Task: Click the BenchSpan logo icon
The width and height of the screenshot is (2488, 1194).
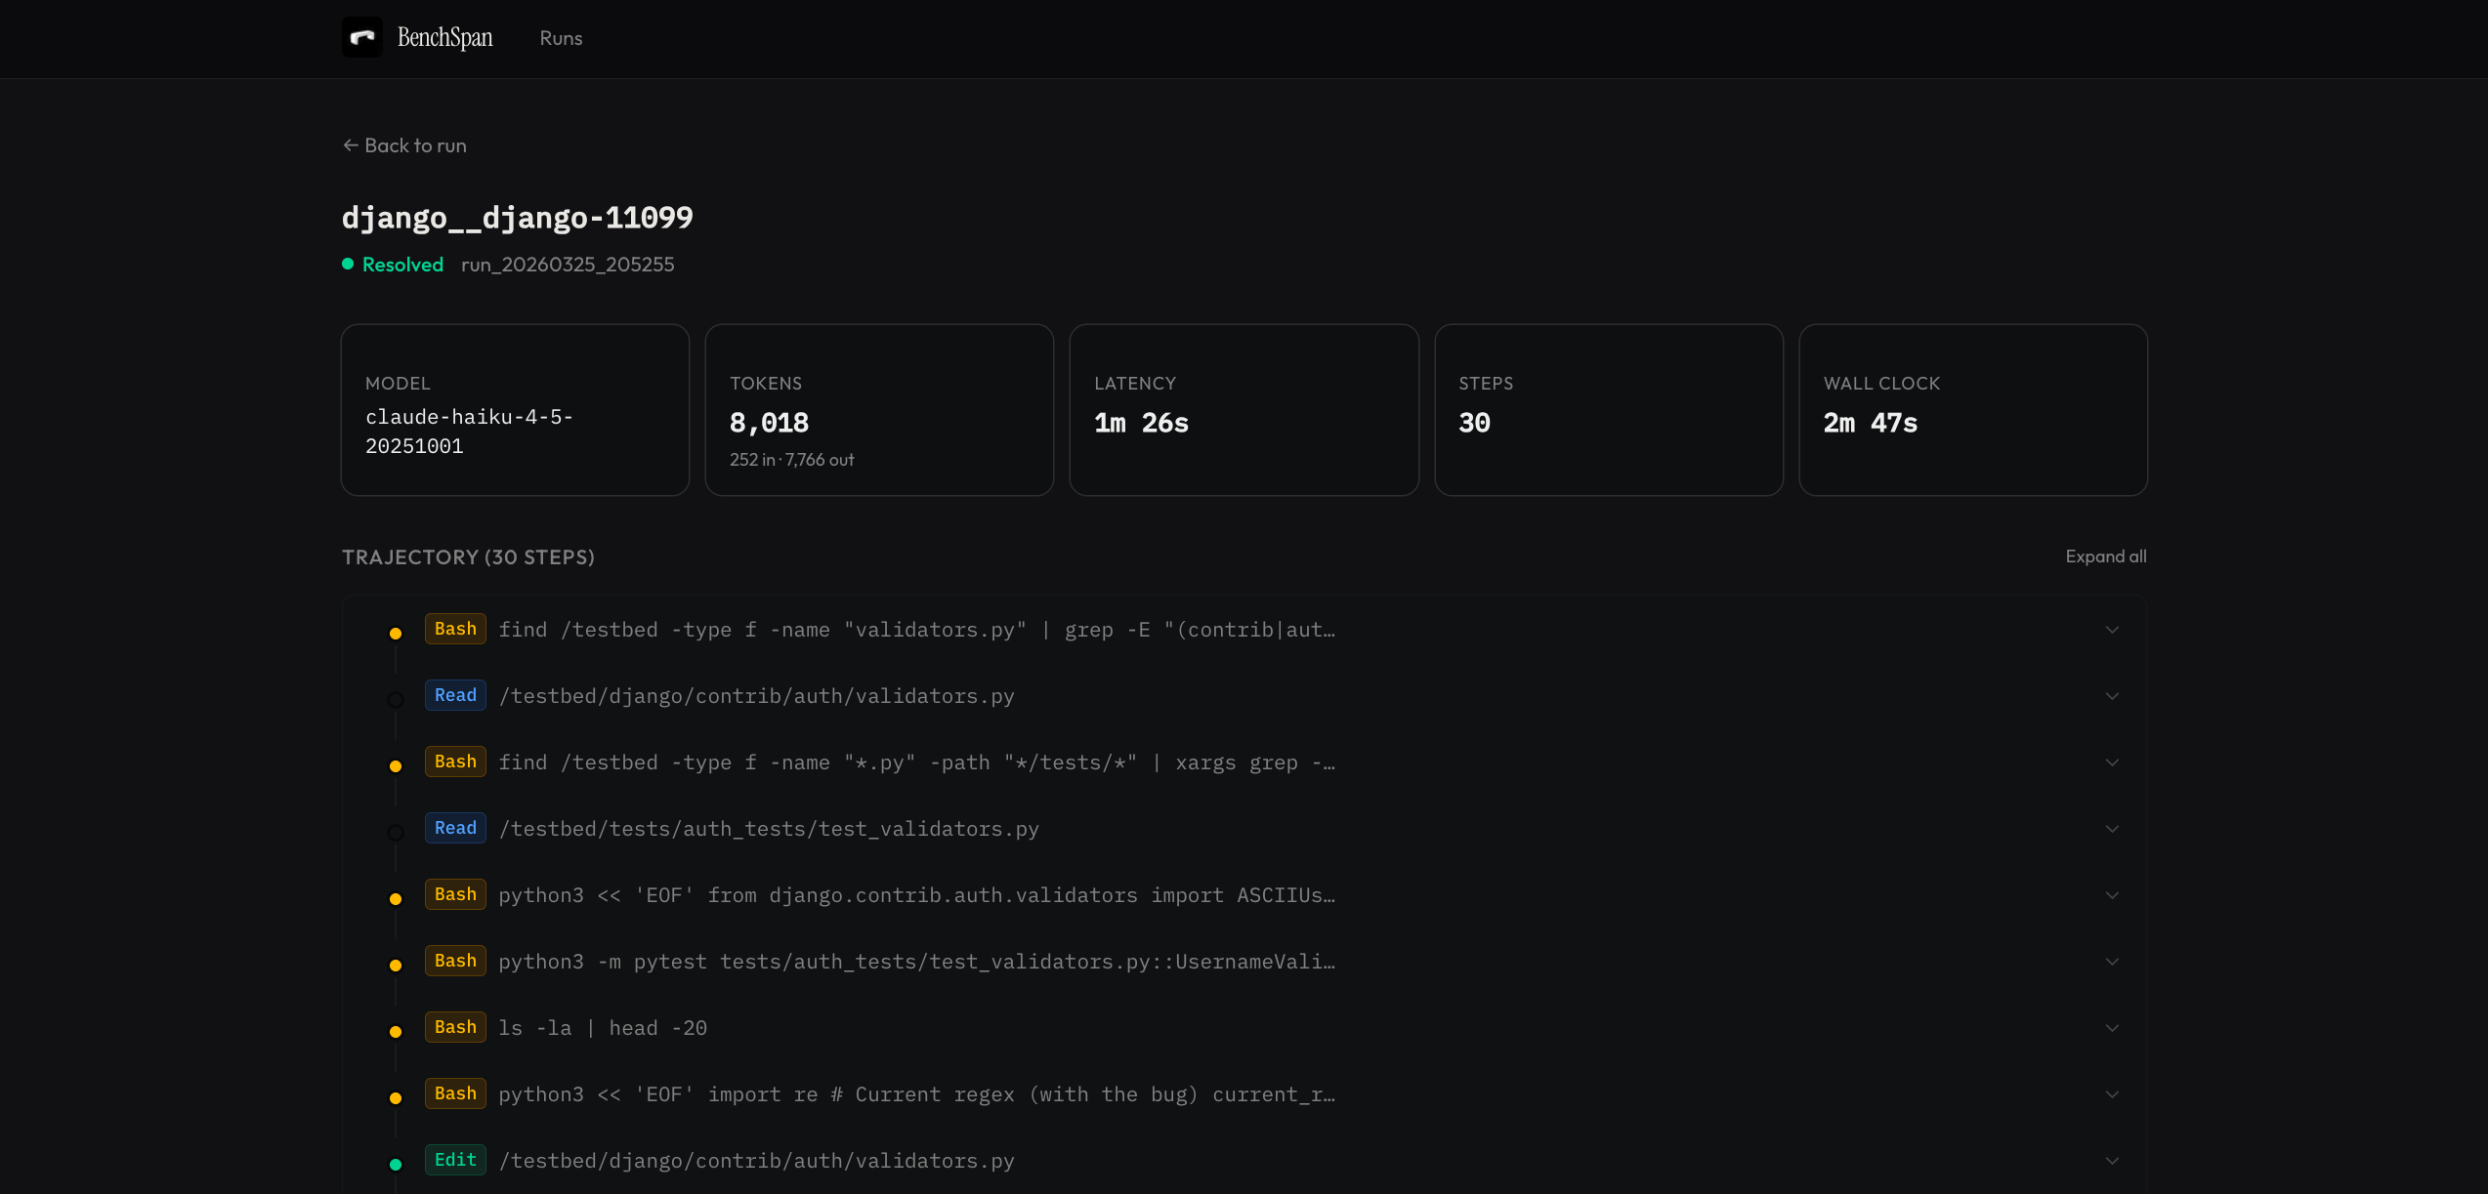Action: (x=361, y=38)
